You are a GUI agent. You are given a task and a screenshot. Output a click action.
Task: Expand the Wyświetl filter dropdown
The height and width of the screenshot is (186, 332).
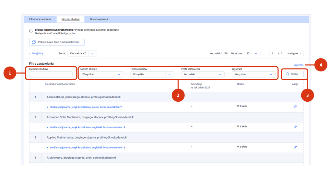click(x=271, y=75)
